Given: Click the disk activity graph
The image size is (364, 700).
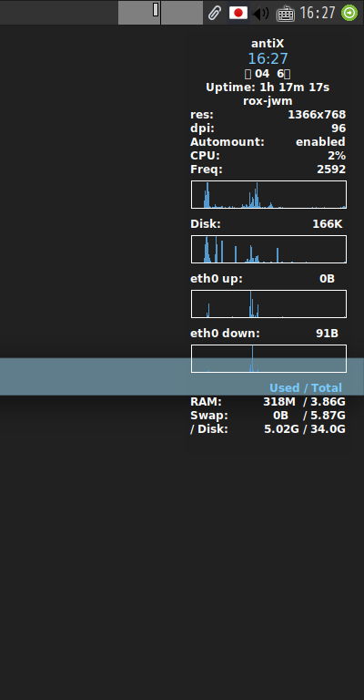Looking at the screenshot, I should pos(268,250).
